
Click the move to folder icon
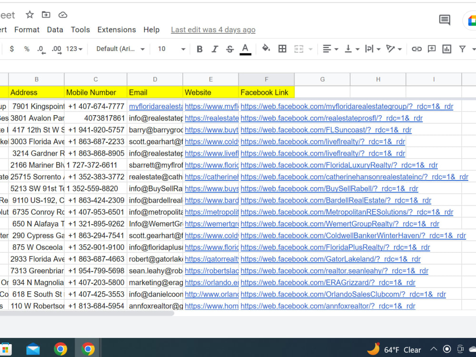pos(46,15)
